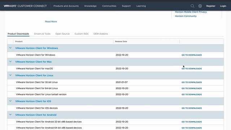
Task: Select the Product Downloads tab
Action: pos(18,34)
